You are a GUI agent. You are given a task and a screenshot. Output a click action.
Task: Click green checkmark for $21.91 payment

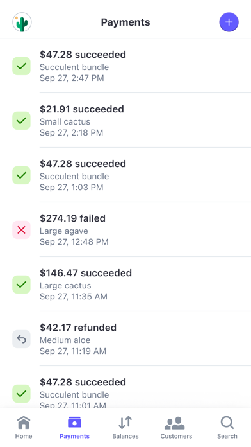tap(21, 121)
